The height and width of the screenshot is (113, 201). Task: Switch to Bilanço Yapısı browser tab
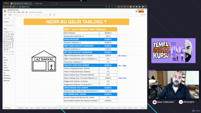tap(43, 3)
